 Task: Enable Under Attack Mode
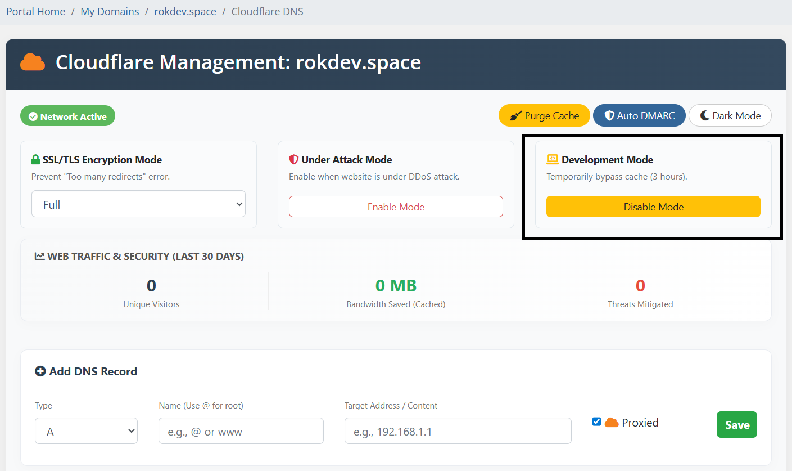(396, 207)
